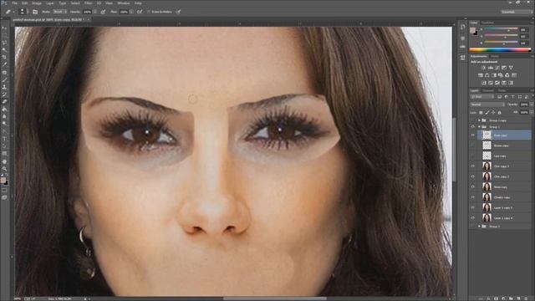The height and width of the screenshot is (301, 535).
Task: Open the Layer menu
Action: pyautogui.click(x=50, y=3)
